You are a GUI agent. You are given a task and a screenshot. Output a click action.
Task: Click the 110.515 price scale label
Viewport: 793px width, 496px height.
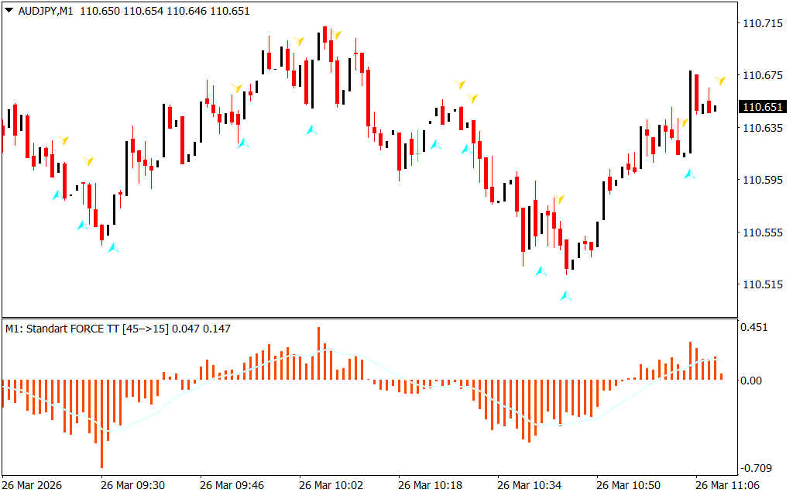coord(761,285)
